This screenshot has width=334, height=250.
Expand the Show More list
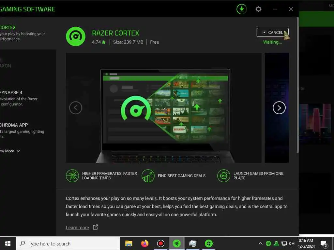10,151
